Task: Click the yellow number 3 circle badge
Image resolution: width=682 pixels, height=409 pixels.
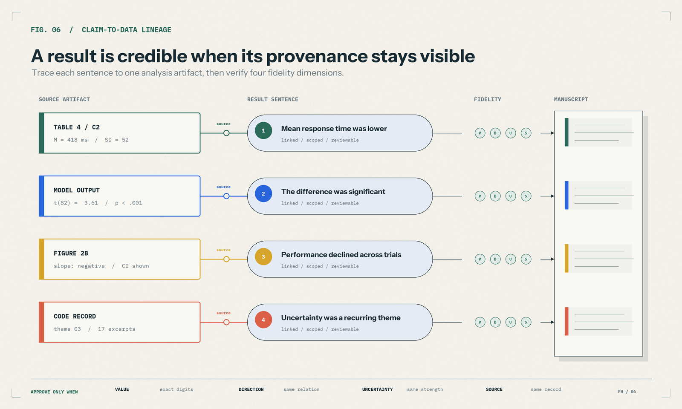Action: point(263,257)
